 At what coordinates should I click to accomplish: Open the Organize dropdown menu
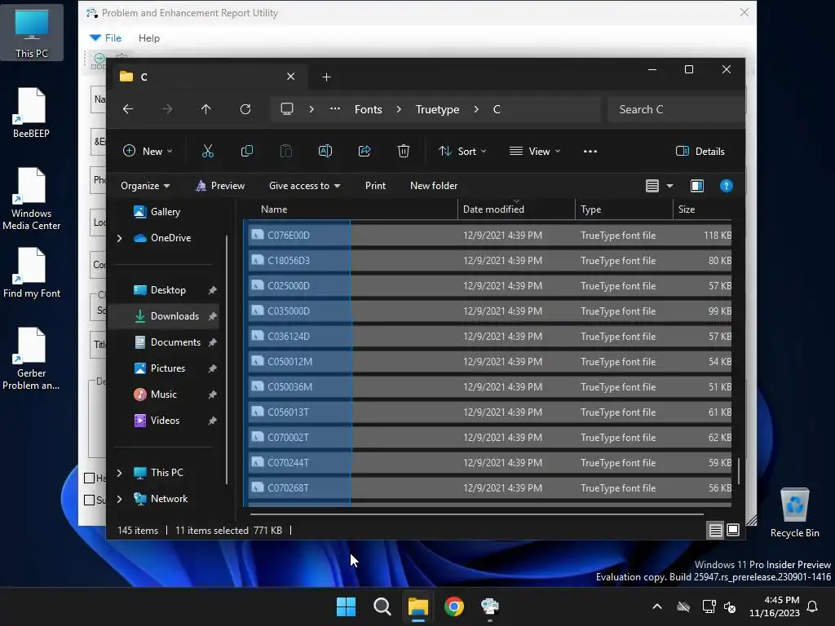(x=145, y=186)
